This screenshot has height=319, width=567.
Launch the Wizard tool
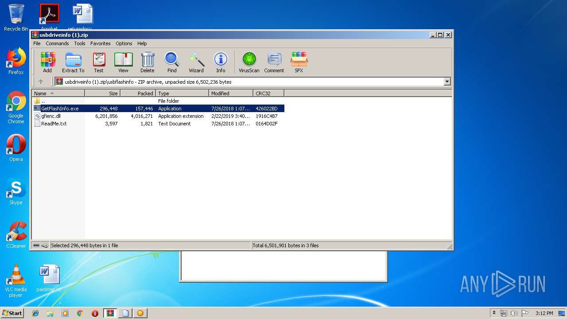196,62
